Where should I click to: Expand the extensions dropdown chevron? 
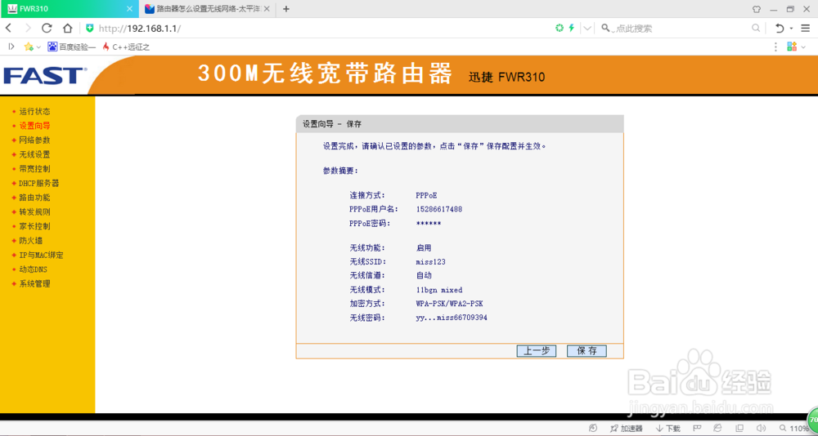point(803,47)
